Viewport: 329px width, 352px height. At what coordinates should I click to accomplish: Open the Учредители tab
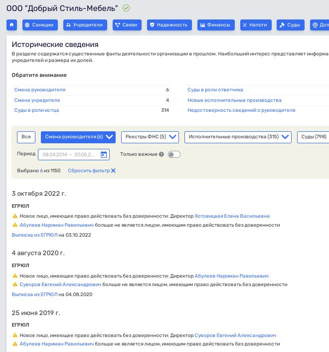(85, 24)
